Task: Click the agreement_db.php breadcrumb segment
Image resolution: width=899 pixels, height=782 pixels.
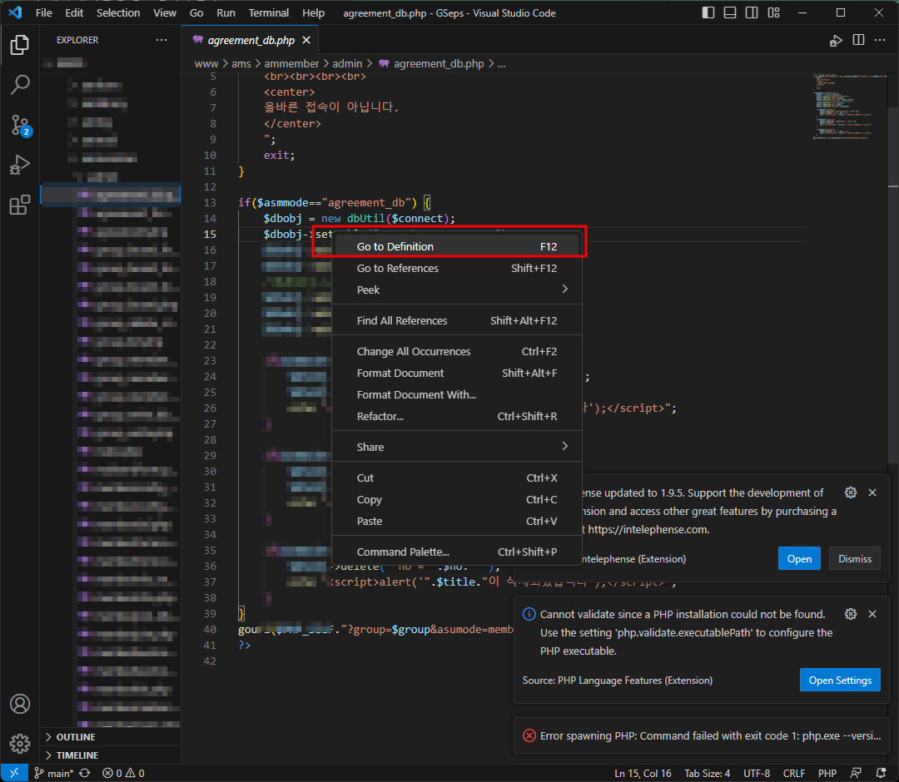Action: pos(439,63)
